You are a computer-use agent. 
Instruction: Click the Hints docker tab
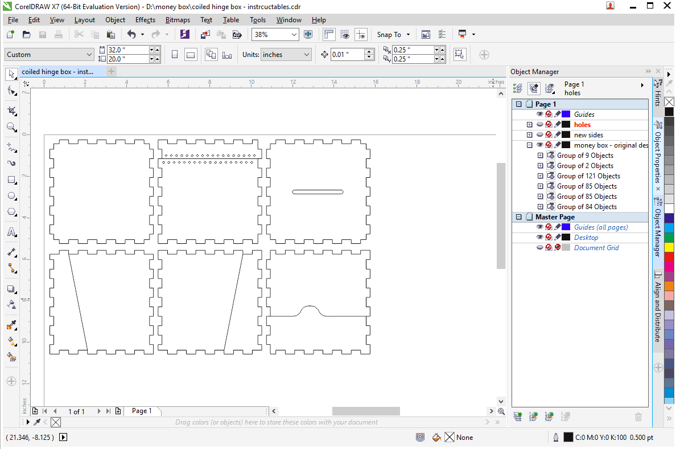(x=658, y=93)
